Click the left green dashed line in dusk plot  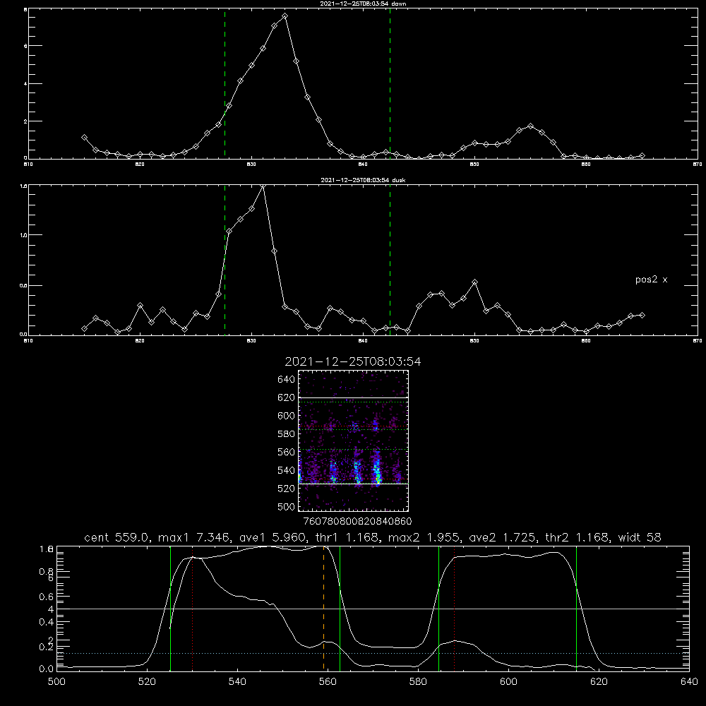coord(225,260)
